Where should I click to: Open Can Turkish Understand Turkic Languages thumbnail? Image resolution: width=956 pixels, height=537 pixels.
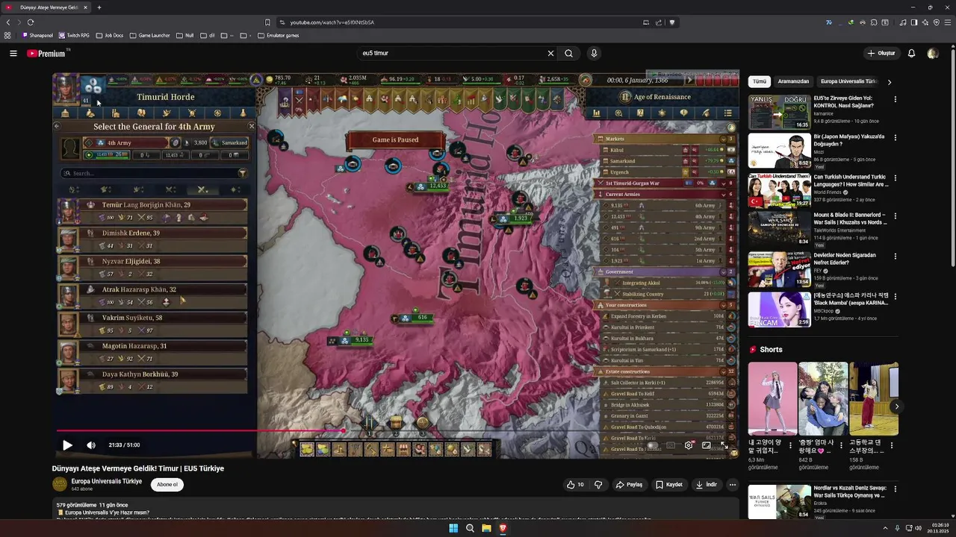(x=780, y=190)
